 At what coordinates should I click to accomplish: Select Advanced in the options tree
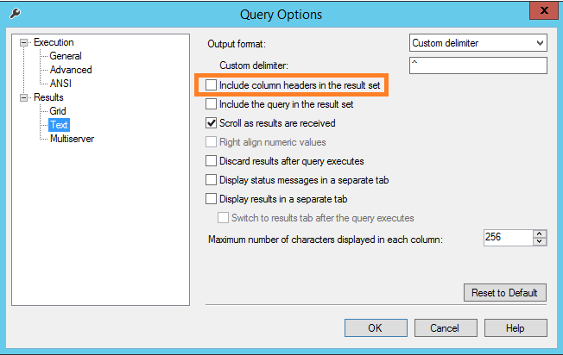tap(70, 70)
